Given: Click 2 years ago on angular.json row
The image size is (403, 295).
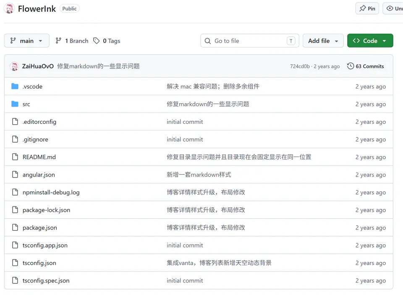Looking at the screenshot, I should 370,175.
